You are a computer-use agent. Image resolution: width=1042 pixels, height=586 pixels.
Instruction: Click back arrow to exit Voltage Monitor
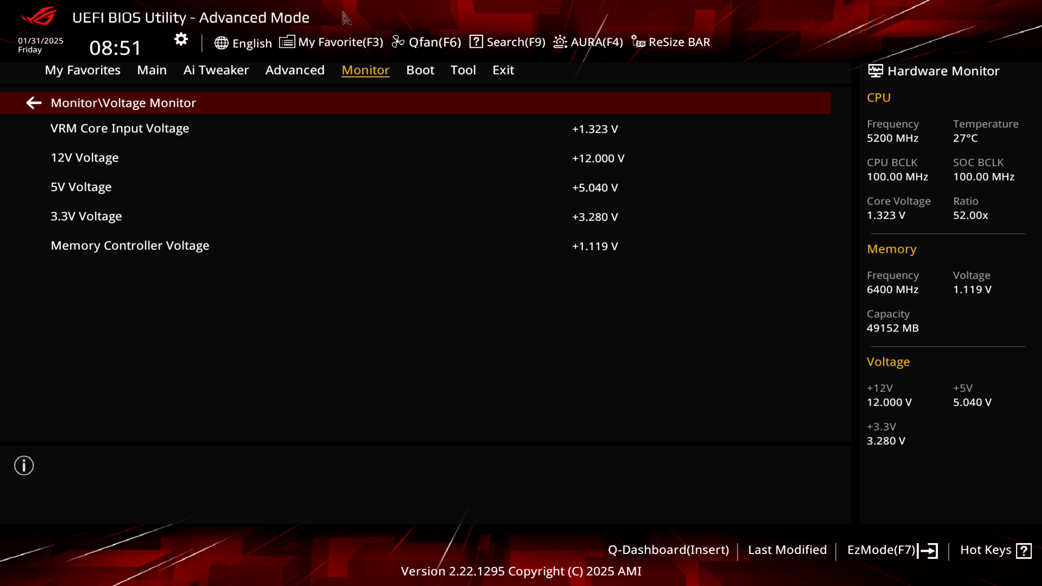click(x=34, y=103)
